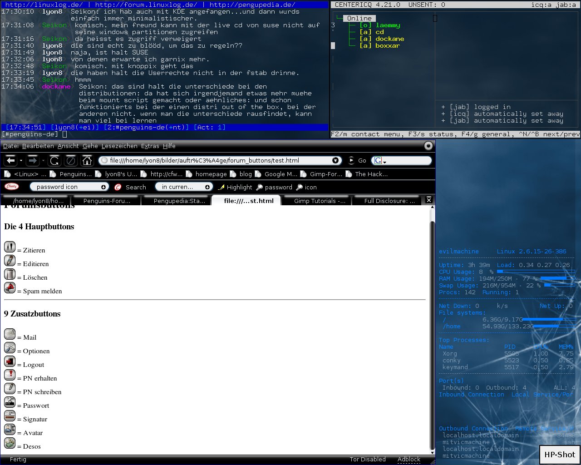Open the Lesezeichen menu

(x=119, y=146)
